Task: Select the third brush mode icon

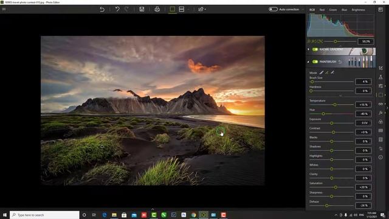Action: (332, 72)
